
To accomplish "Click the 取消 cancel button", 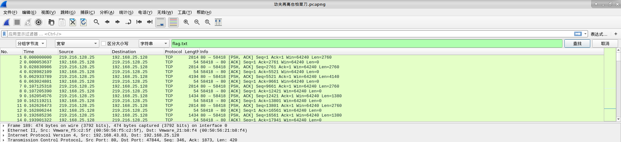I will 605,43.
